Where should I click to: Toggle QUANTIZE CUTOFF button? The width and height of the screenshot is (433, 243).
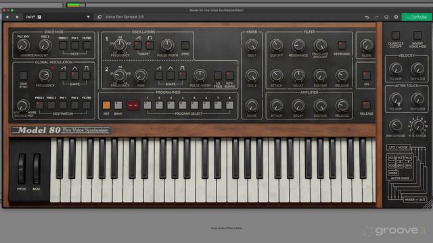(396, 35)
